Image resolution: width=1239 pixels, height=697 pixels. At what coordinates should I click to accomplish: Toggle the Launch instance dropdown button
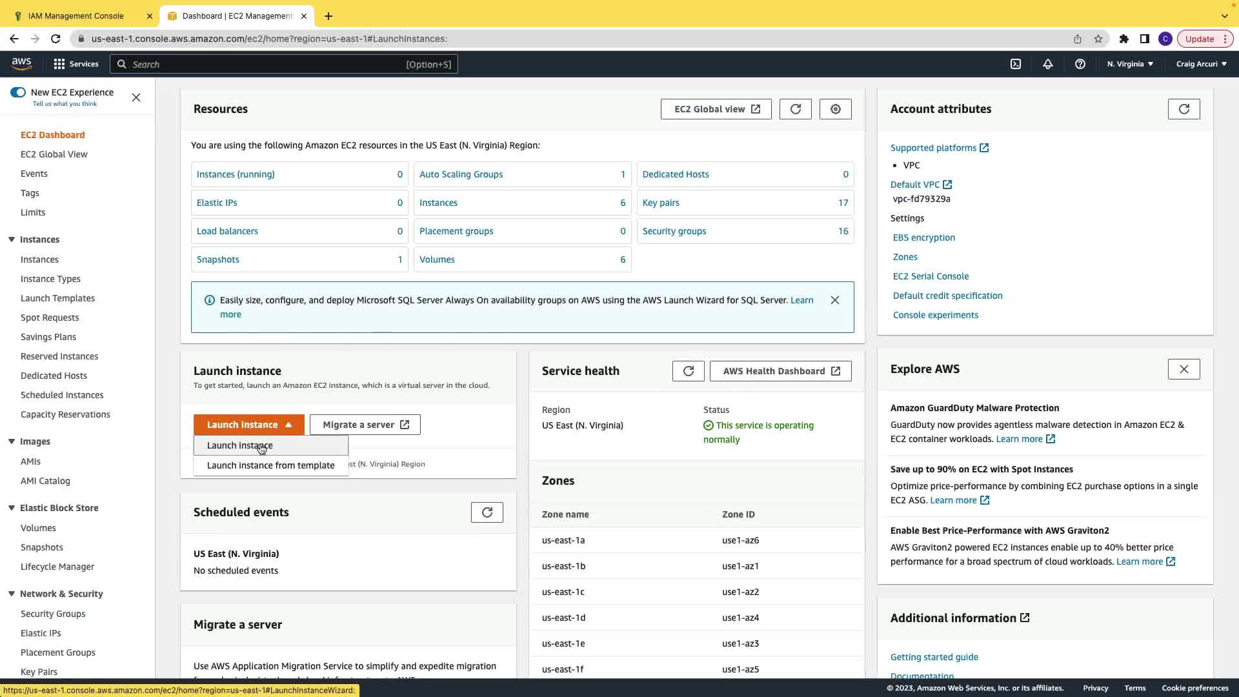[x=248, y=425]
